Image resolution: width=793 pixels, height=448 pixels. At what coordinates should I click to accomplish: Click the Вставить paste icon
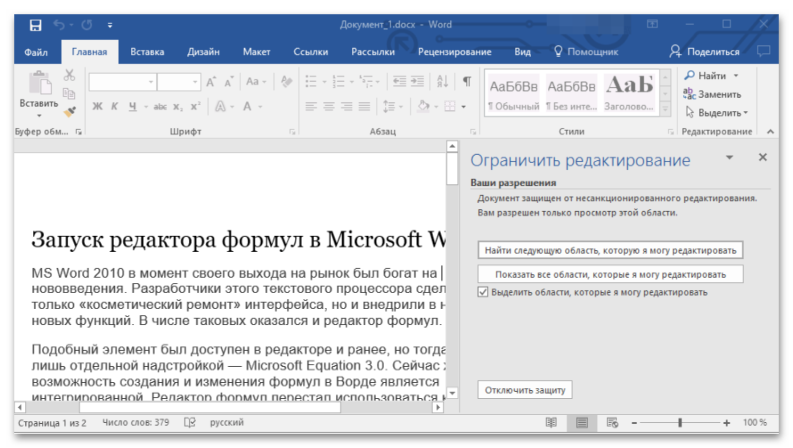coord(39,83)
